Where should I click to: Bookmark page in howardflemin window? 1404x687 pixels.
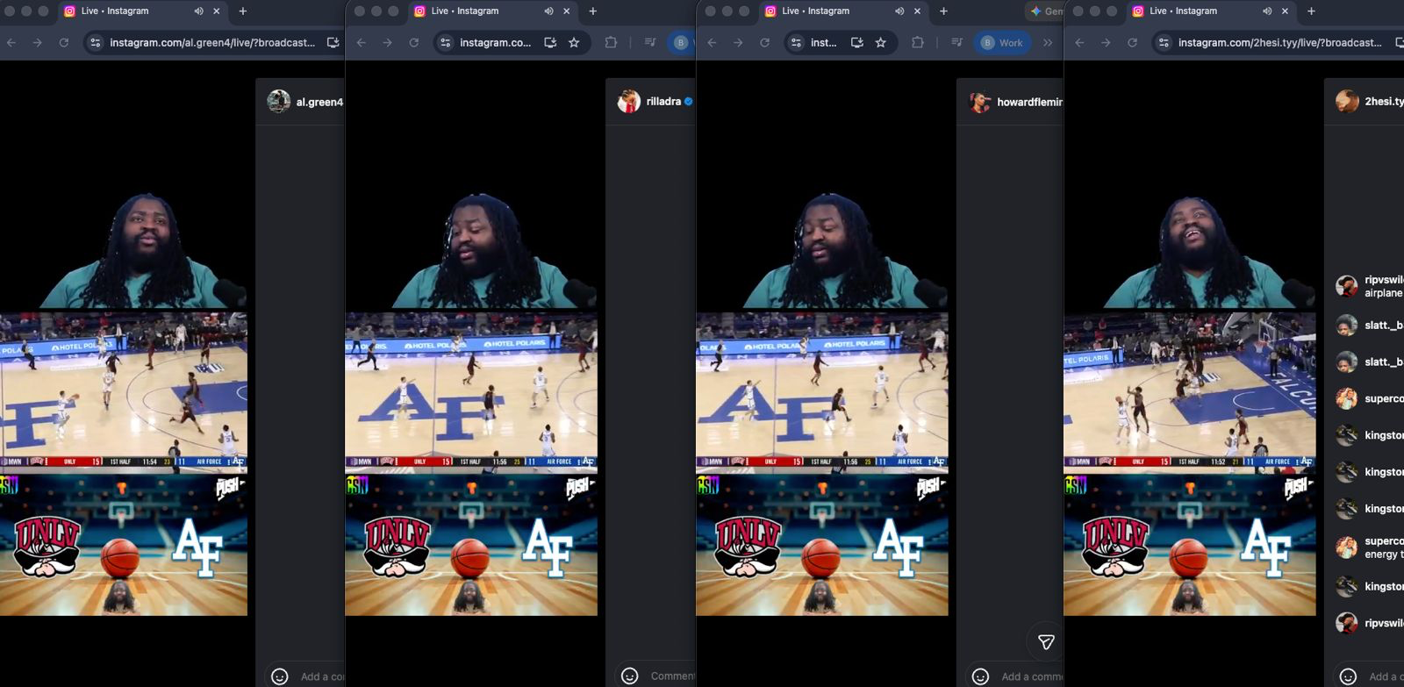[x=880, y=42]
